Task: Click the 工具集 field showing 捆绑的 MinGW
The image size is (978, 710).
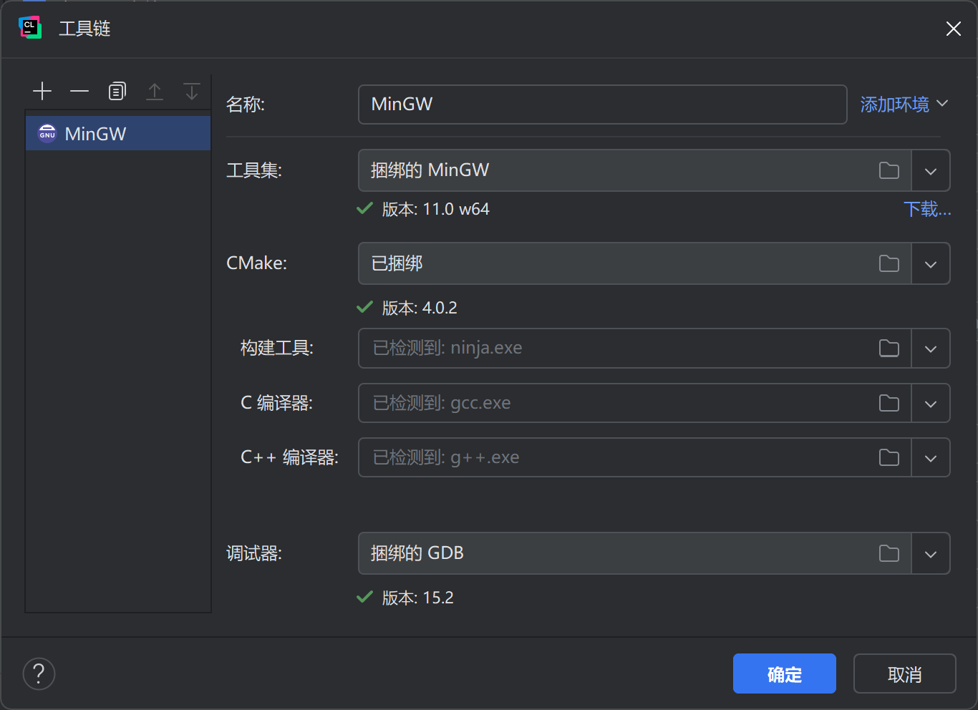Action: point(634,170)
